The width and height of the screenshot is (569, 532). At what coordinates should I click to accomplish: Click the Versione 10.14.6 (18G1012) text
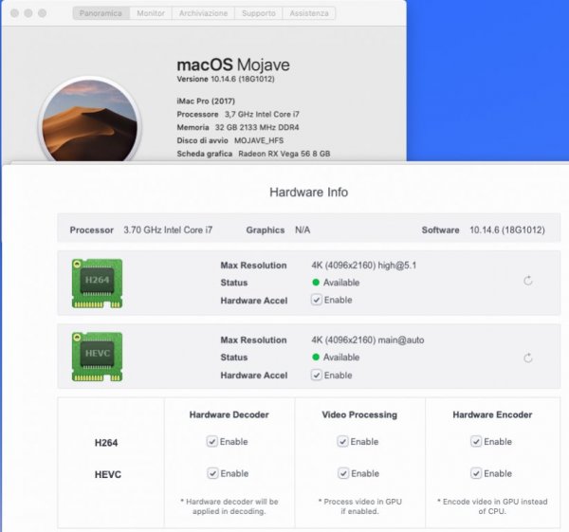[226, 79]
